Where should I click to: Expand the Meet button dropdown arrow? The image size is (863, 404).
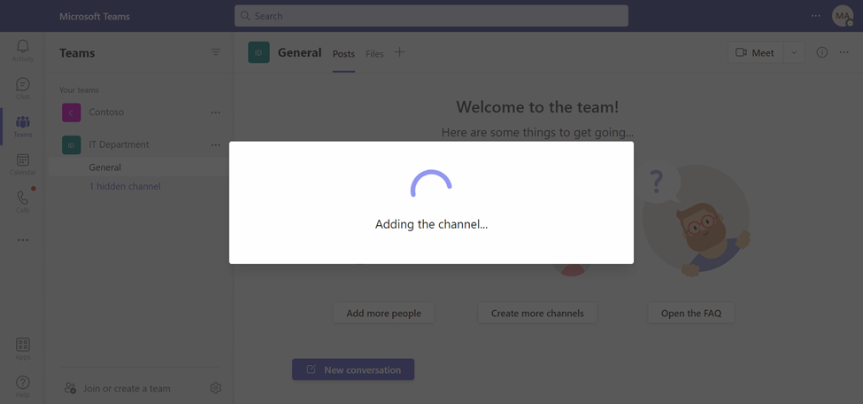pyautogui.click(x=794, y=52)
